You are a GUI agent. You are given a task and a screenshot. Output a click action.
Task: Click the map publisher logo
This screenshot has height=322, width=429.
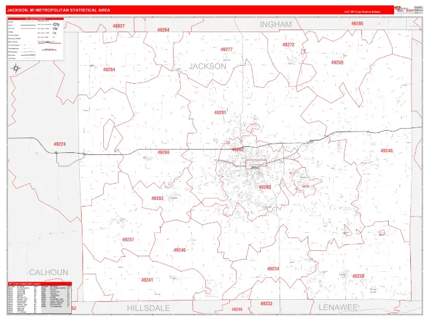[404, 9]
